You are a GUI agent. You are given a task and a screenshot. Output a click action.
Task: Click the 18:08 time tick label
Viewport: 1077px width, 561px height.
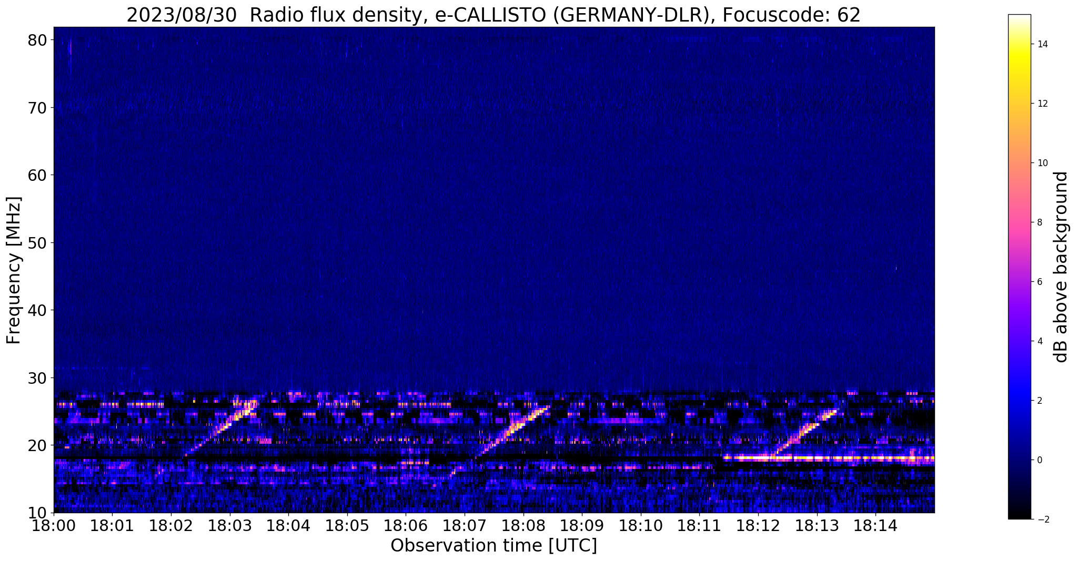pos(524,525)
